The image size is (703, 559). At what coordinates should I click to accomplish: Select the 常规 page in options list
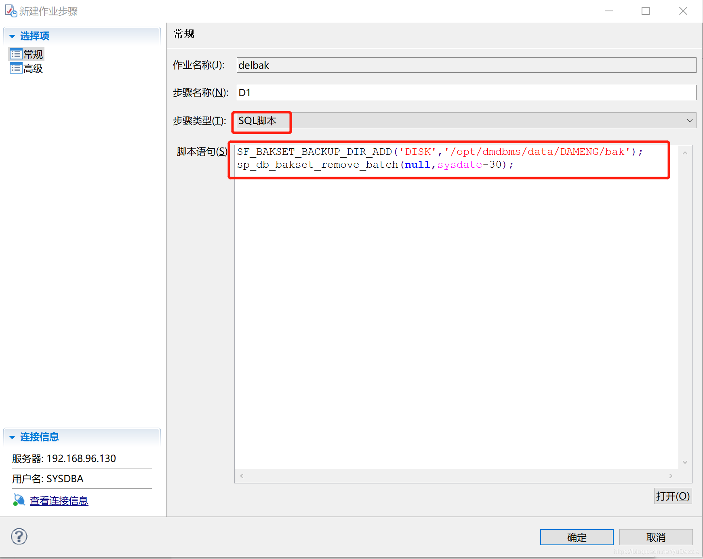[x=27, y=54]
